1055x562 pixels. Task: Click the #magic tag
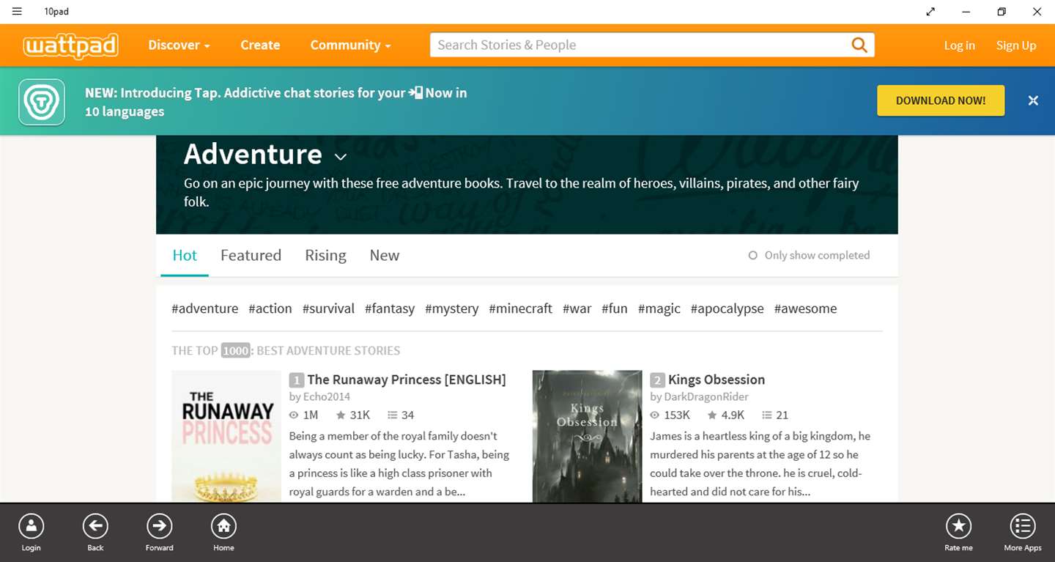click(659, 308)
